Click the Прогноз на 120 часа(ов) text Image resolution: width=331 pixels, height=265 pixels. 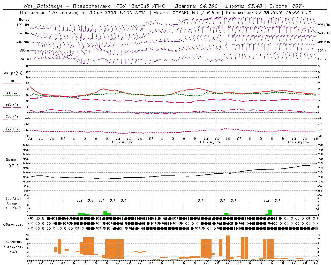click(50, 13)
